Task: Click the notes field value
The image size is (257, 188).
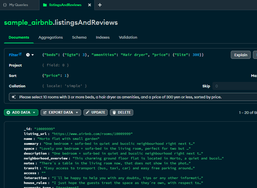Action: tap(115, 163)
